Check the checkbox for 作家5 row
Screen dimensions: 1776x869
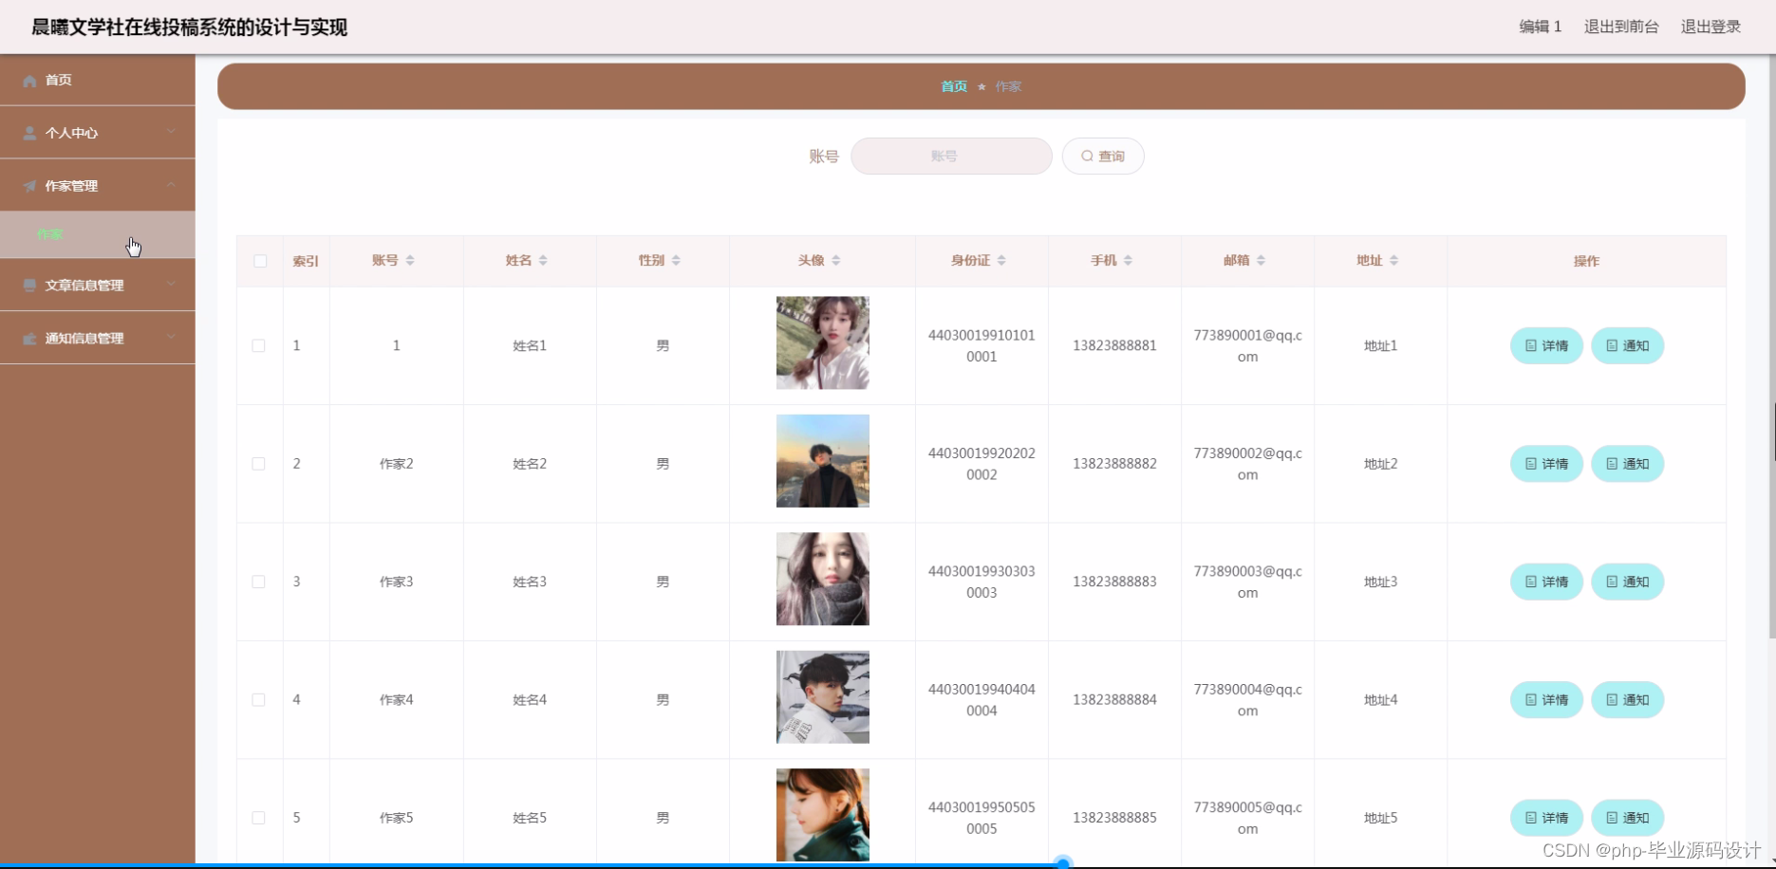coord(258,817)
